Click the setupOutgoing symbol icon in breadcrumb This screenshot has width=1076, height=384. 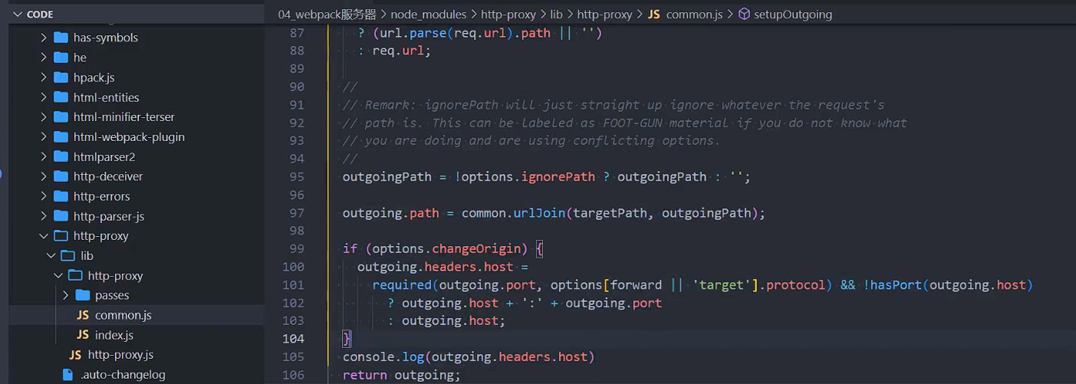click(744, 14)
